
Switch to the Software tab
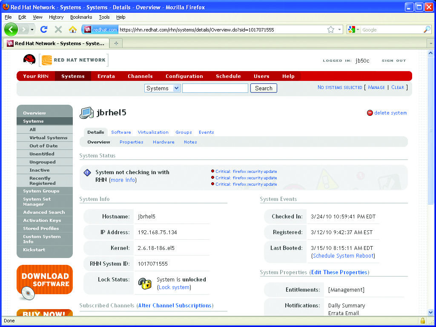[121, 132]
